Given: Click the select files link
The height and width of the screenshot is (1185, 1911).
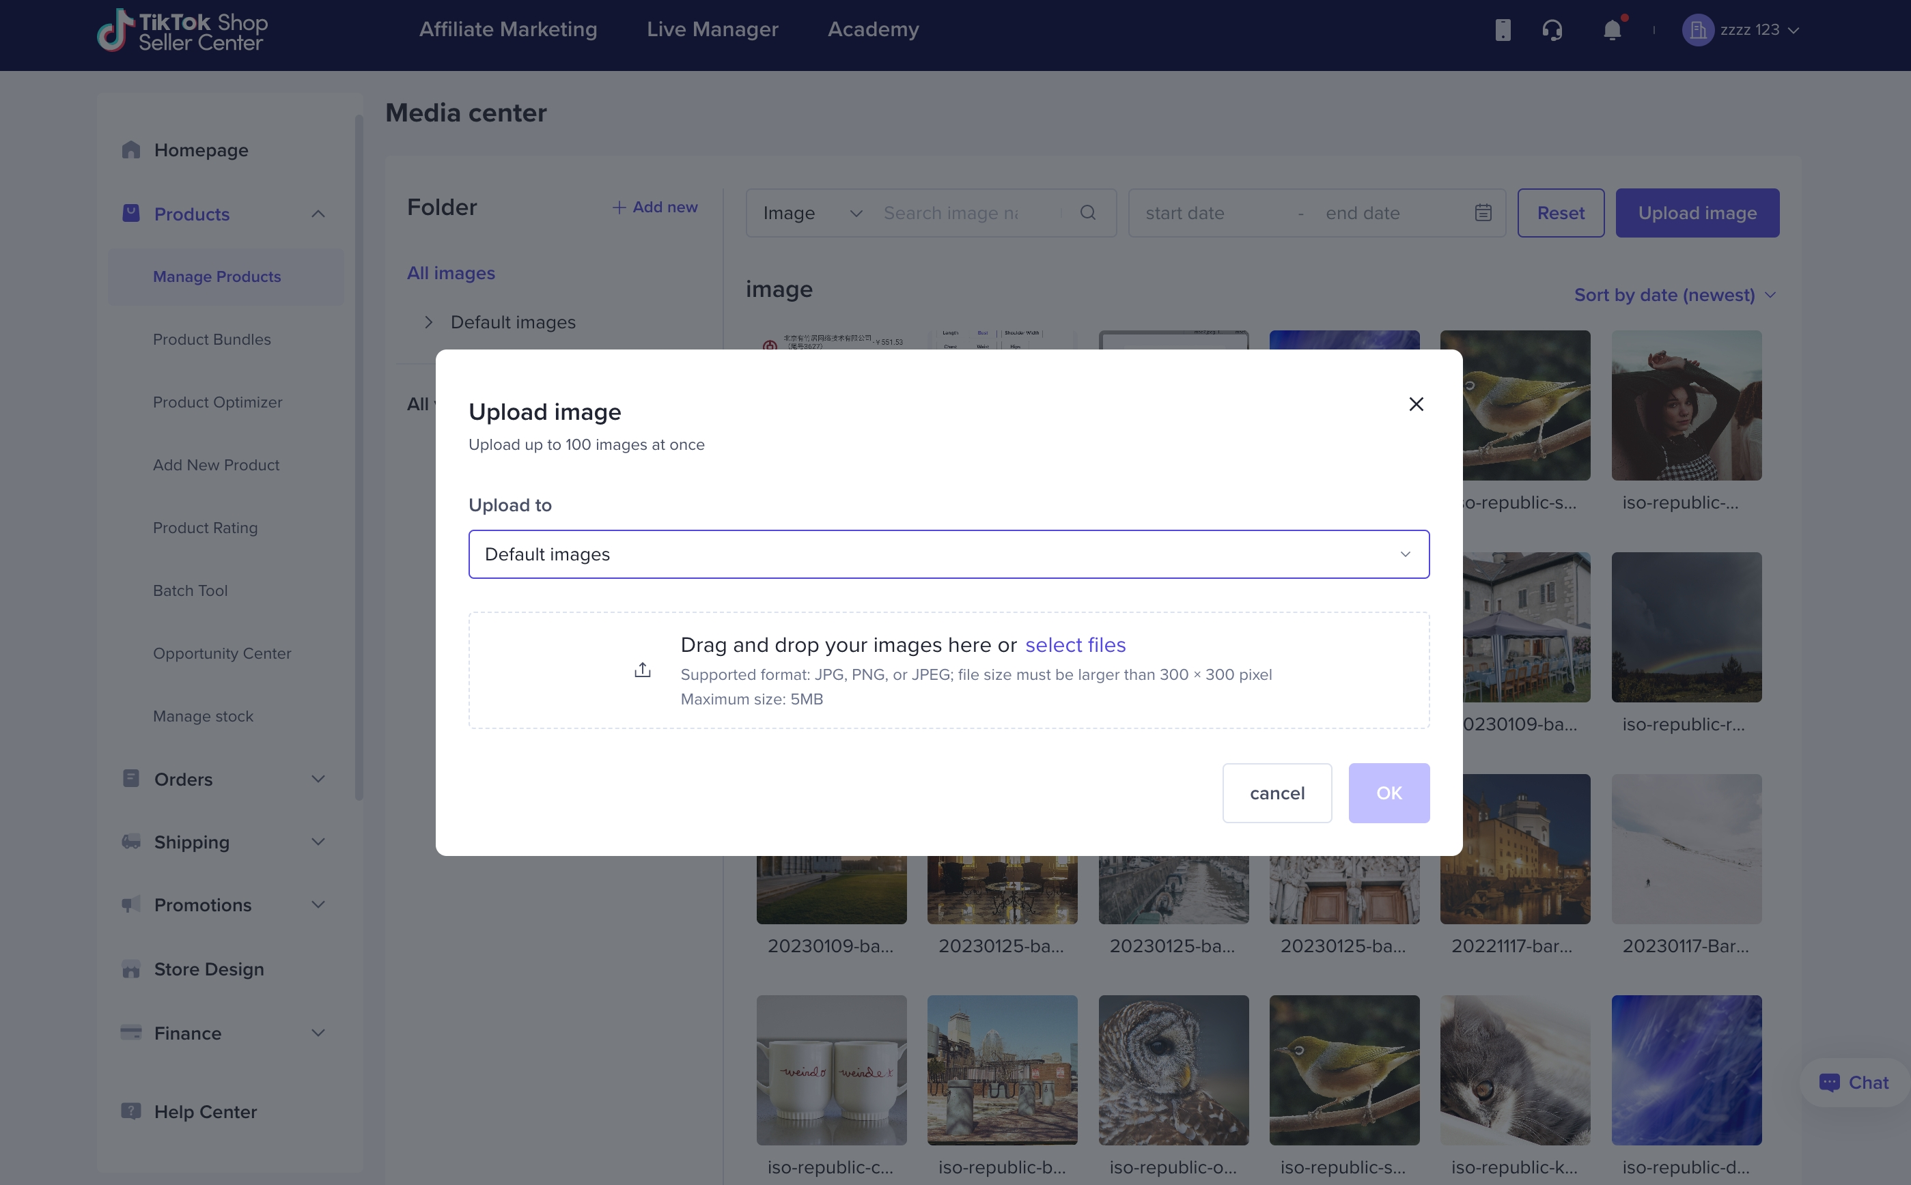Looking at the screenshot, I should 1075,644.
